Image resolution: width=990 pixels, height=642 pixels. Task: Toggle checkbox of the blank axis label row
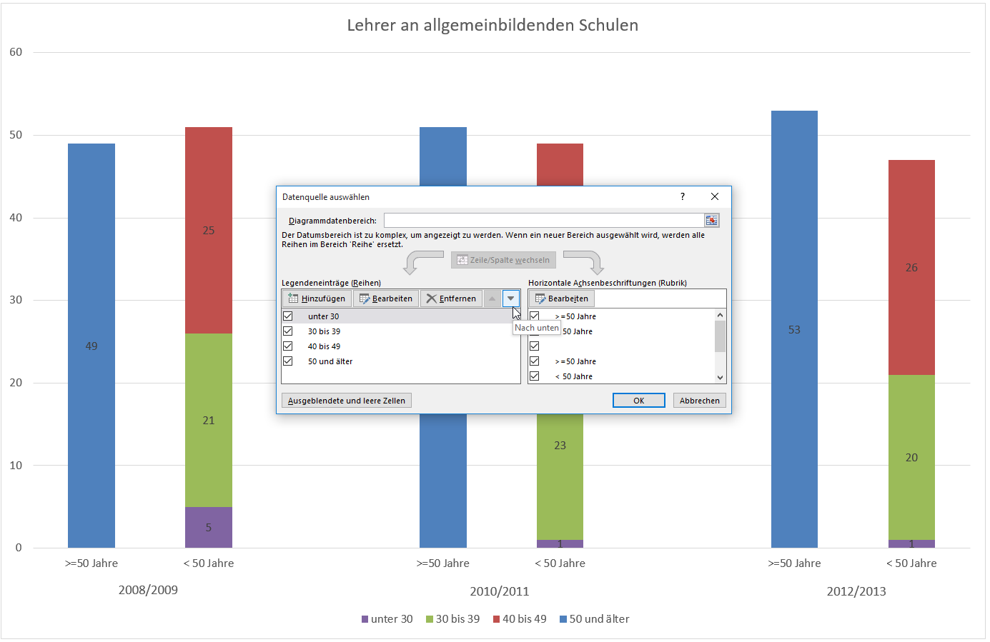pos(534,346)
